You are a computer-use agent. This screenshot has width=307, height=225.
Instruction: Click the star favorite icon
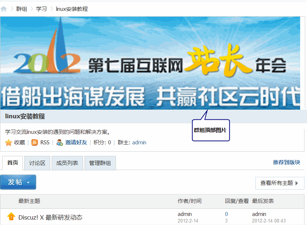click(x=9, y=143)
